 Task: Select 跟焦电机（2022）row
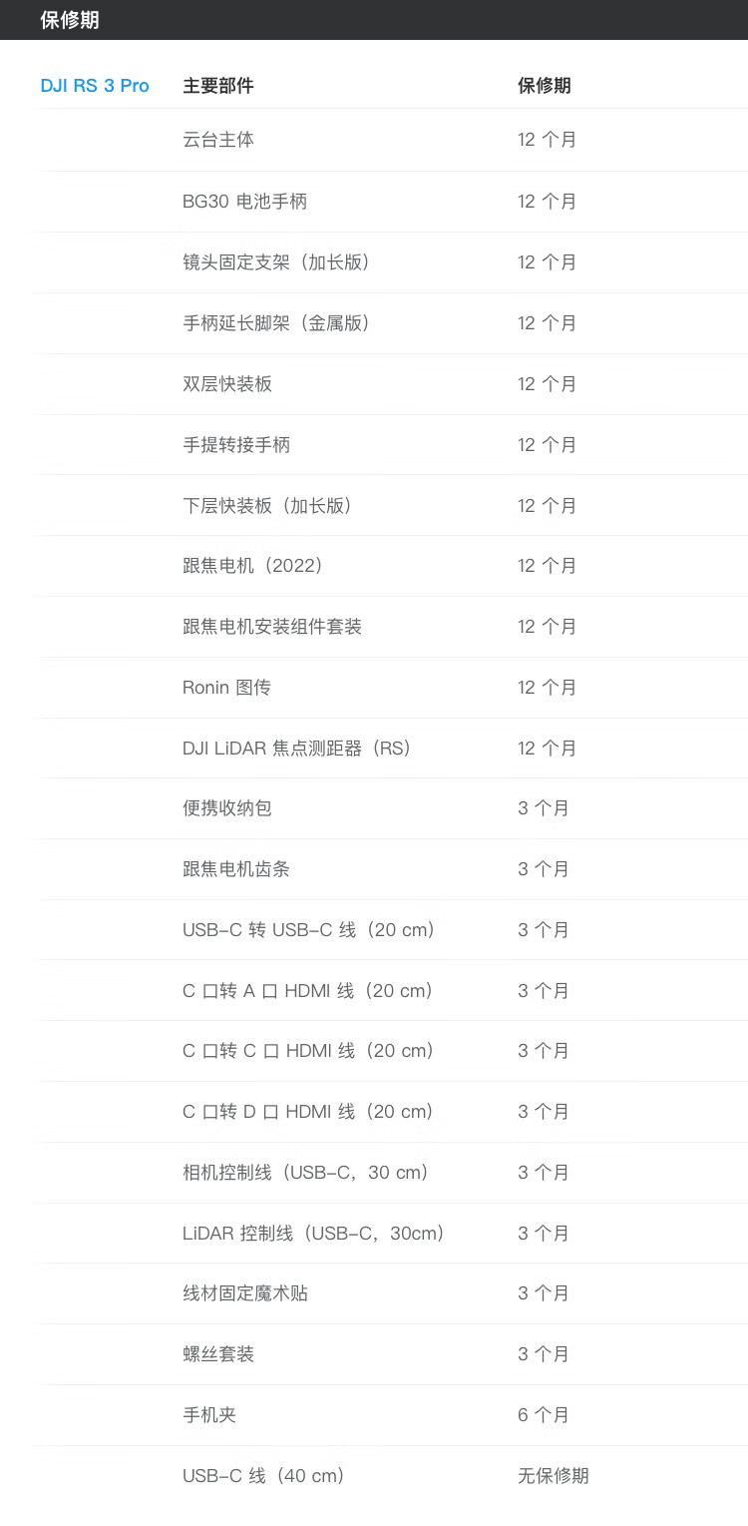[x=394, y=566]
